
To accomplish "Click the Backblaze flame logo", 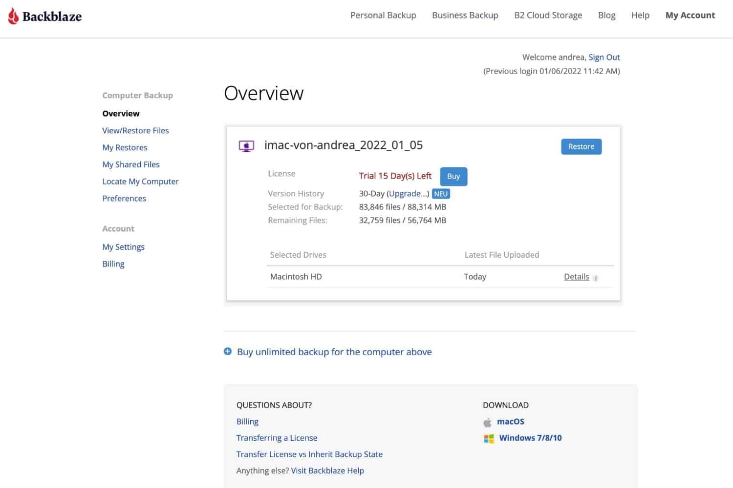I will click(x=13, y=16).
